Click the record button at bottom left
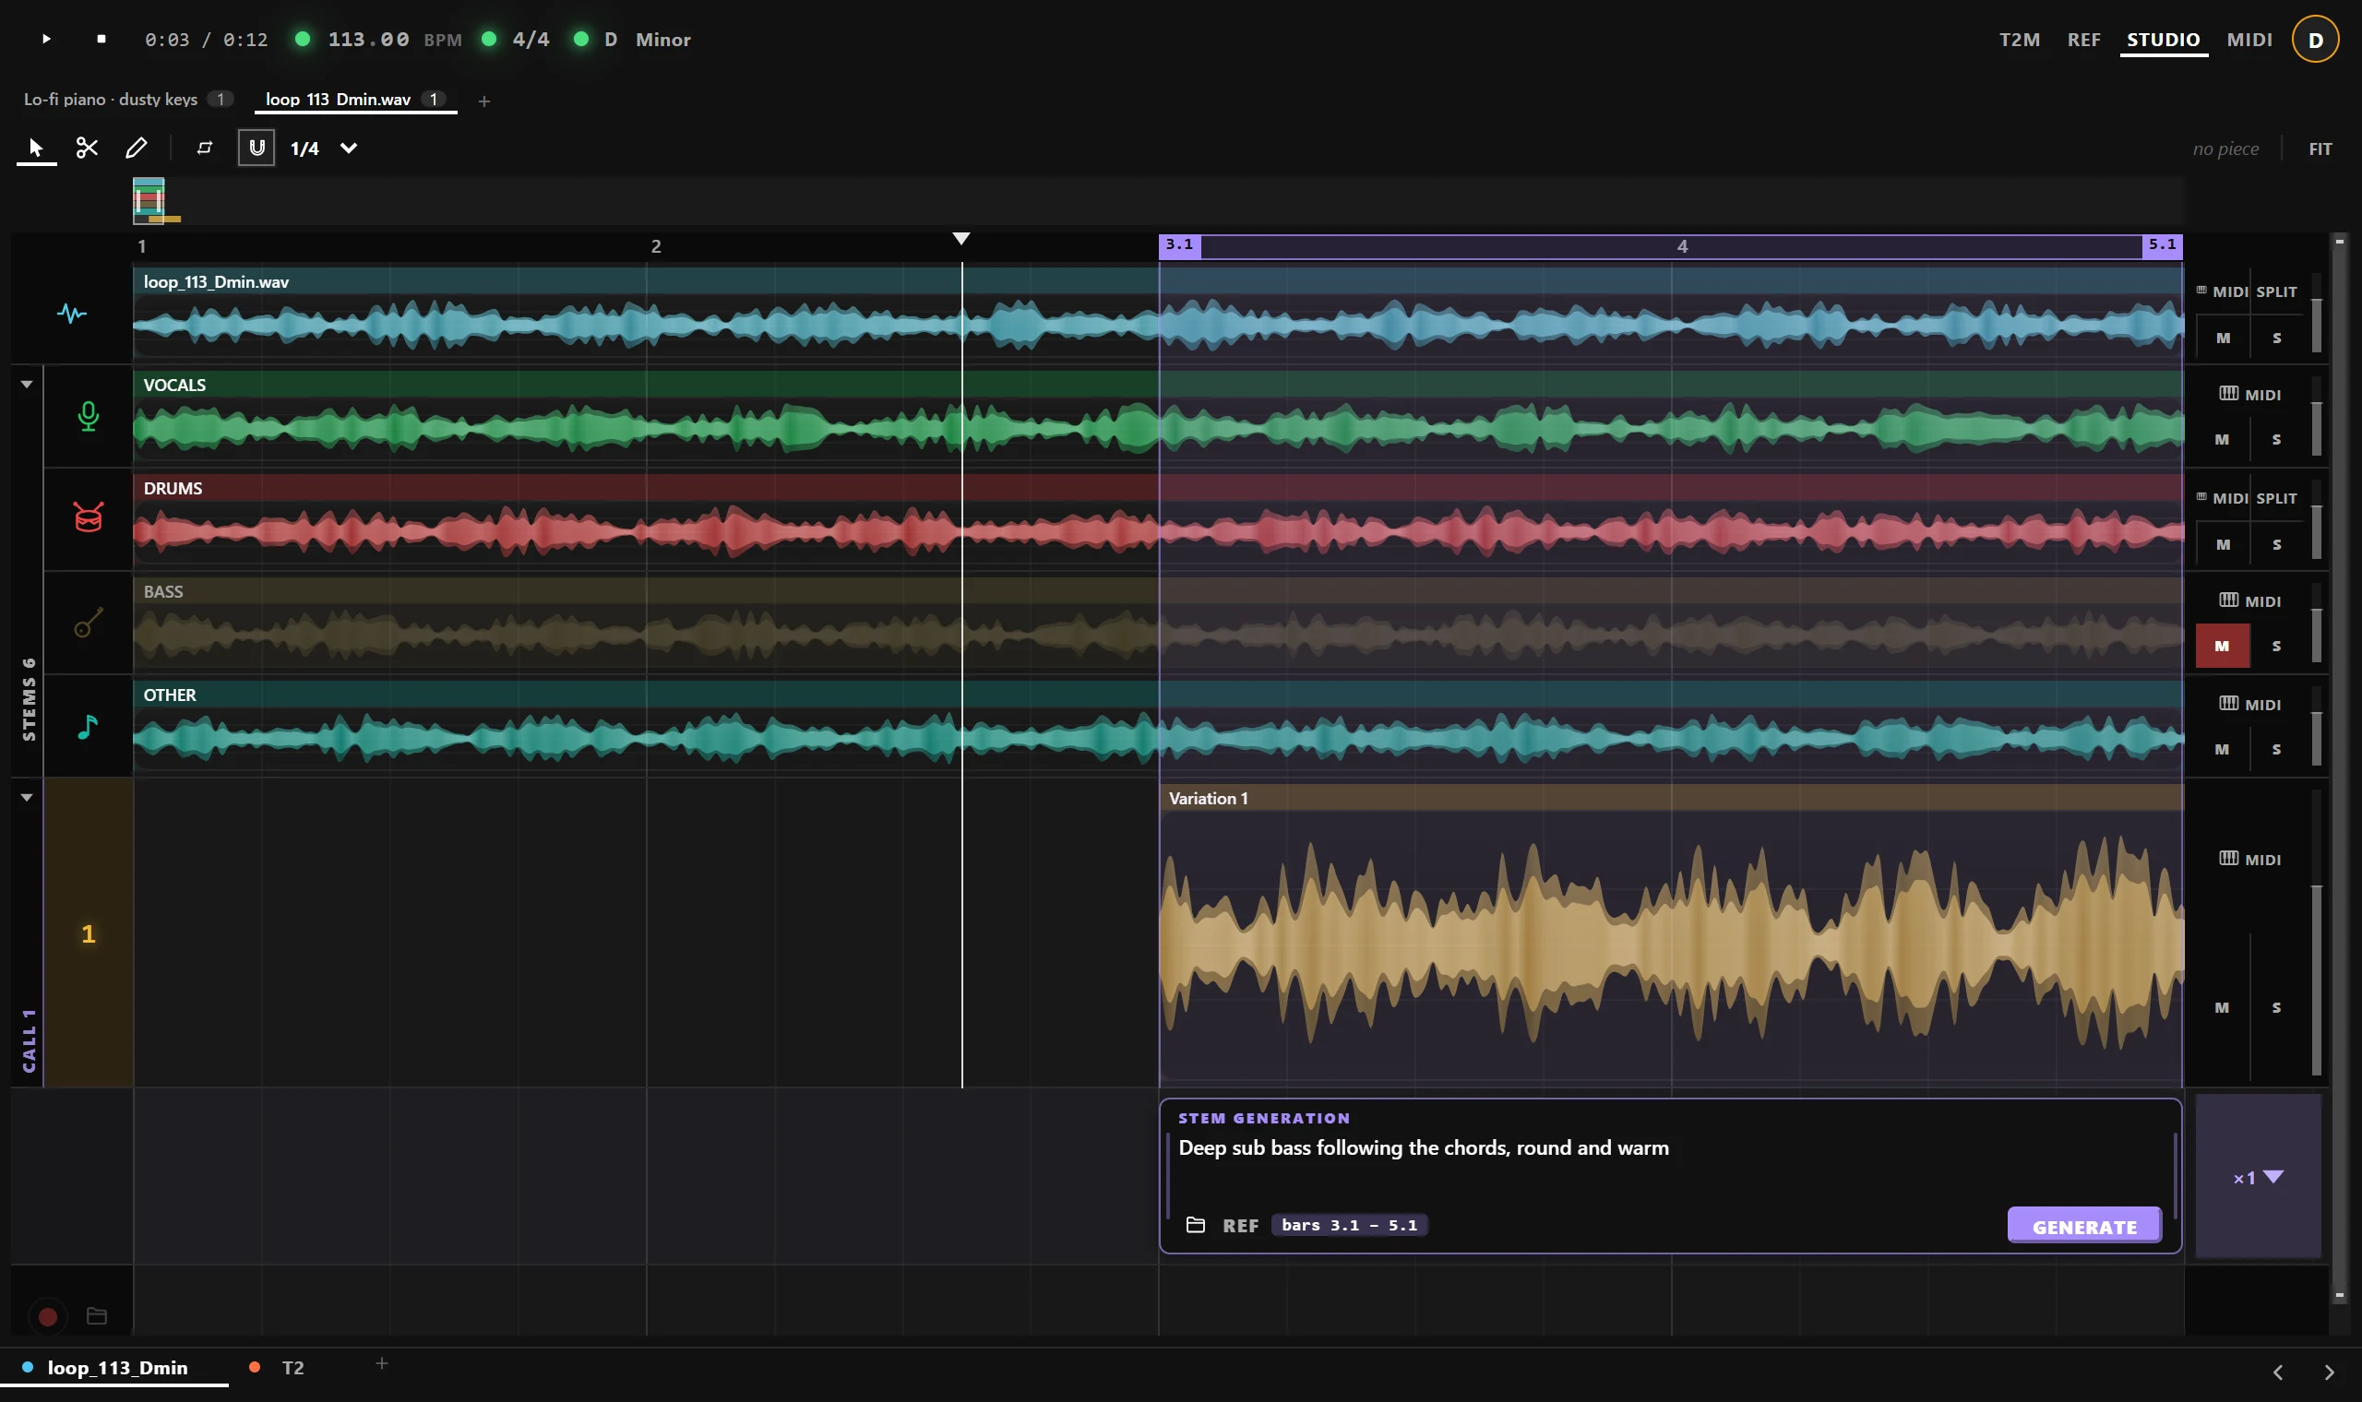This screenshot has width=2362, height=1402. pos(47,1316)
